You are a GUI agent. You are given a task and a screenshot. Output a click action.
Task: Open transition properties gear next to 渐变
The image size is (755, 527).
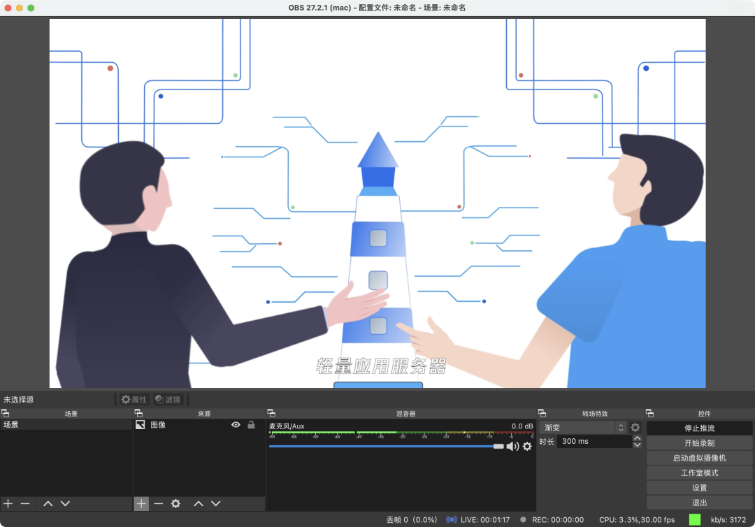coord(635,427)
